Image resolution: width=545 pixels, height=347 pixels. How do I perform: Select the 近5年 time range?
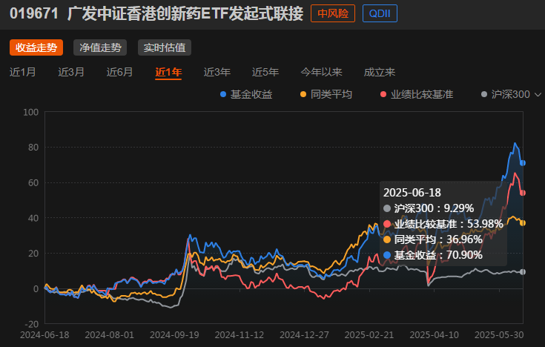(265, 72)
